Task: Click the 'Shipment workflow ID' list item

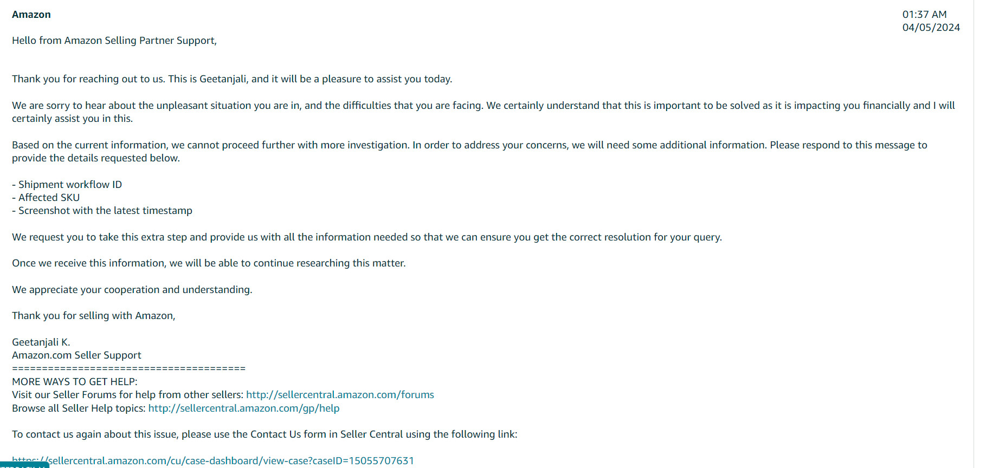Action: coord(67,185)
